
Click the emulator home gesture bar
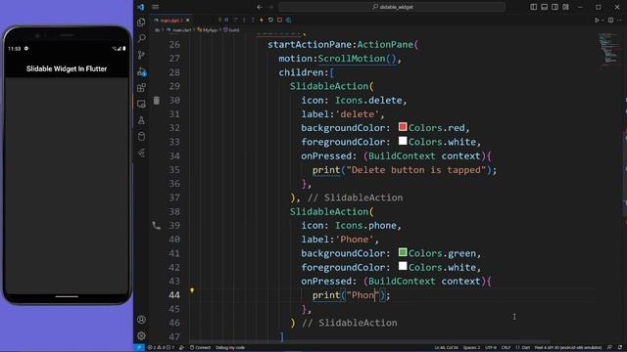coord(67,296)
